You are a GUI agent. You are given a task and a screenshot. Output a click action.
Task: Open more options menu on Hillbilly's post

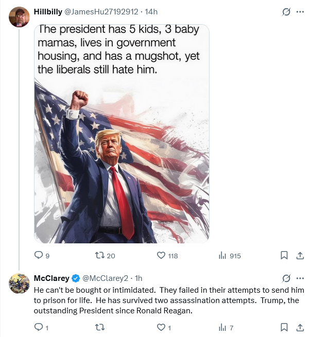300,11
